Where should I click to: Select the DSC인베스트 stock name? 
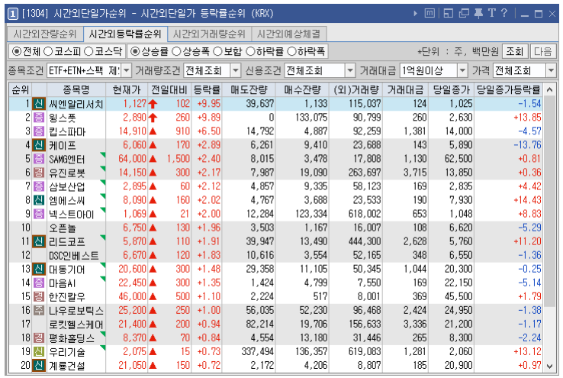[73, 256]
